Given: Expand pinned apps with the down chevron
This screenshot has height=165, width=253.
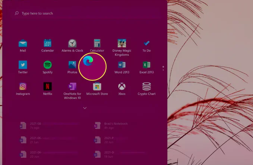Looking at the screenshot, I should point(85,108).
